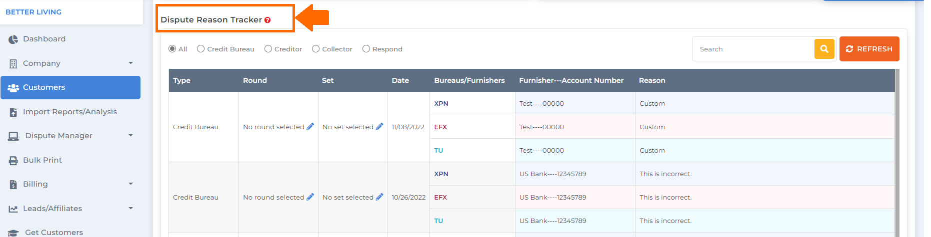Edit set pencil icon in 11/08/2022 row
The height and width of the screenshot is (237, 931).
(x=379, y=127)
